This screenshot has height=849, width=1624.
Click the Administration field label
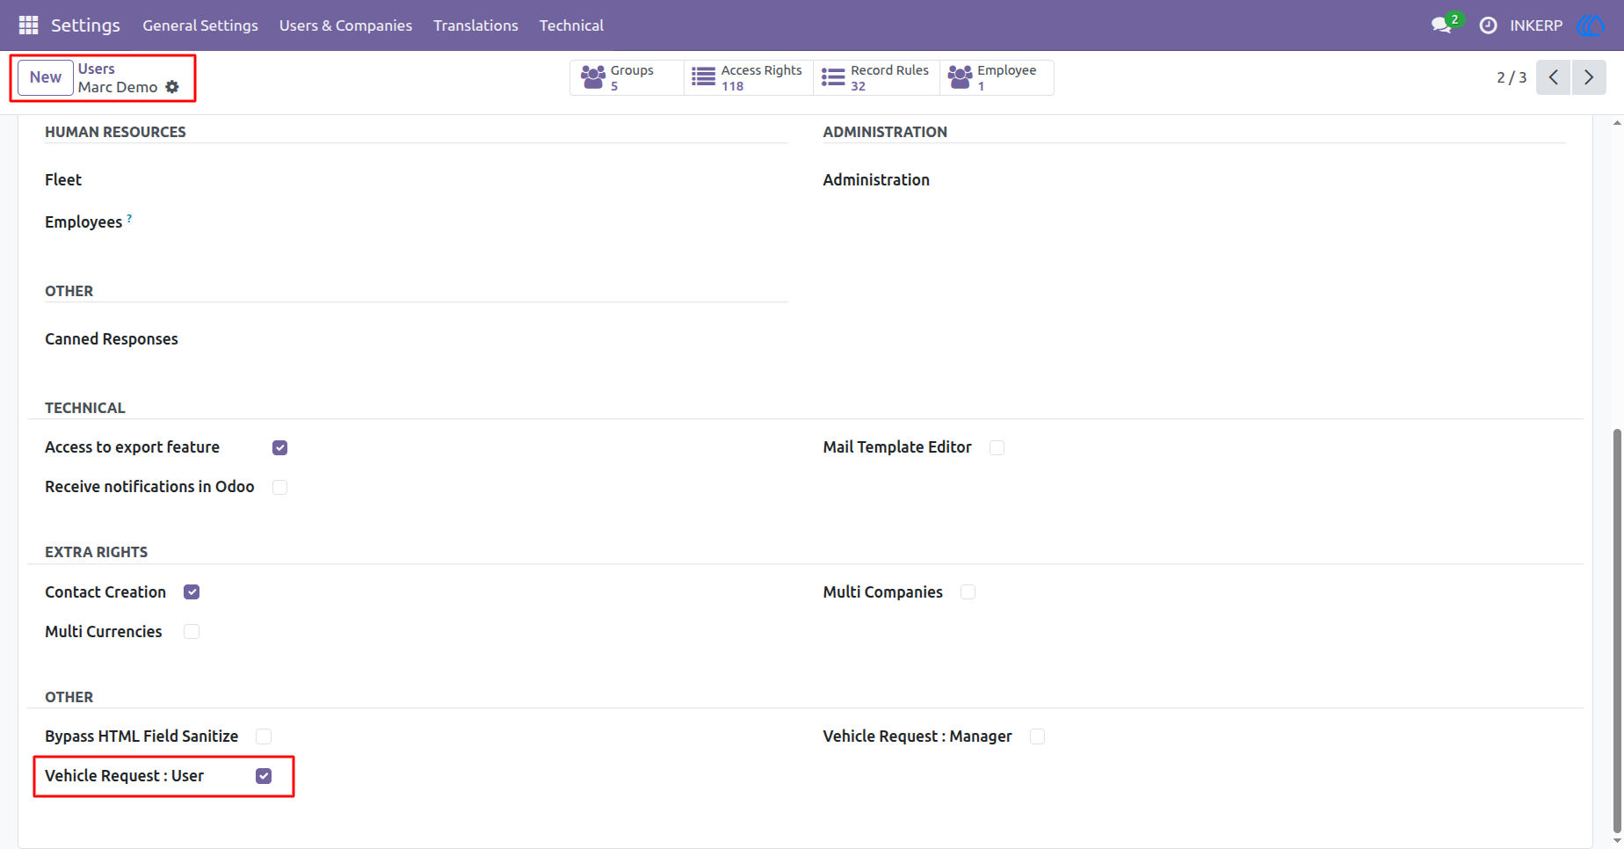point(876,179)
